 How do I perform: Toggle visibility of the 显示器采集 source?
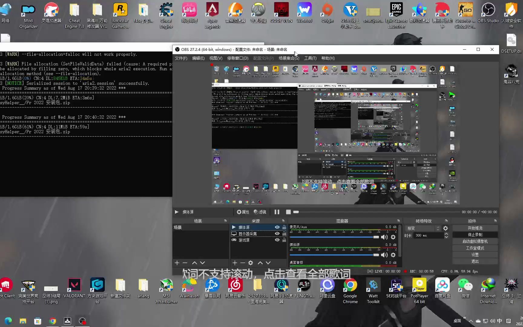coord(277,233)
